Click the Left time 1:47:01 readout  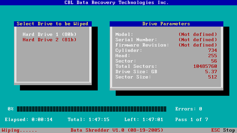144,119
